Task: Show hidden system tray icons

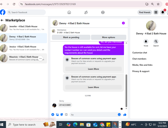Action: point(142,125)
